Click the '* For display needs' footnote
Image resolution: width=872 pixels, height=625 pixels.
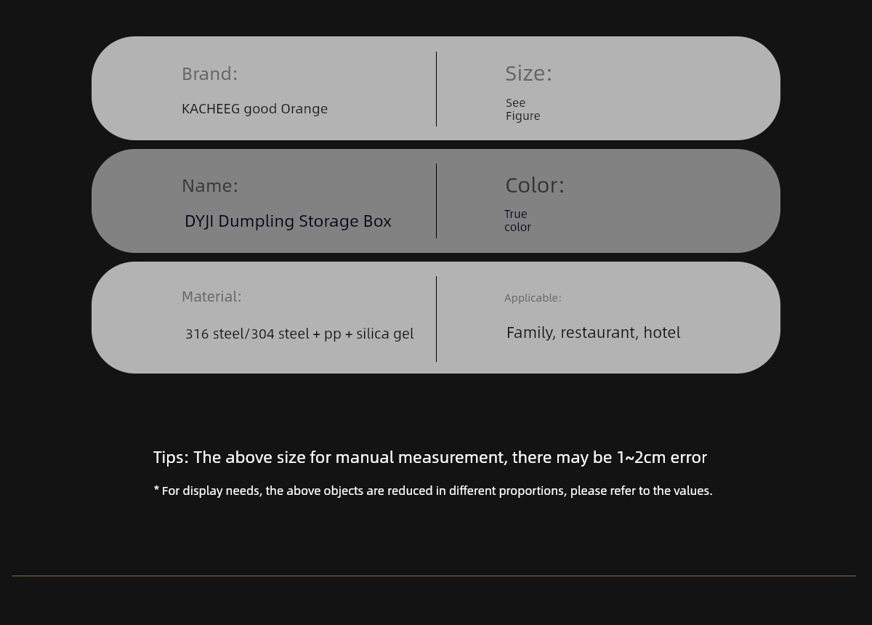[x=433, y=491]
